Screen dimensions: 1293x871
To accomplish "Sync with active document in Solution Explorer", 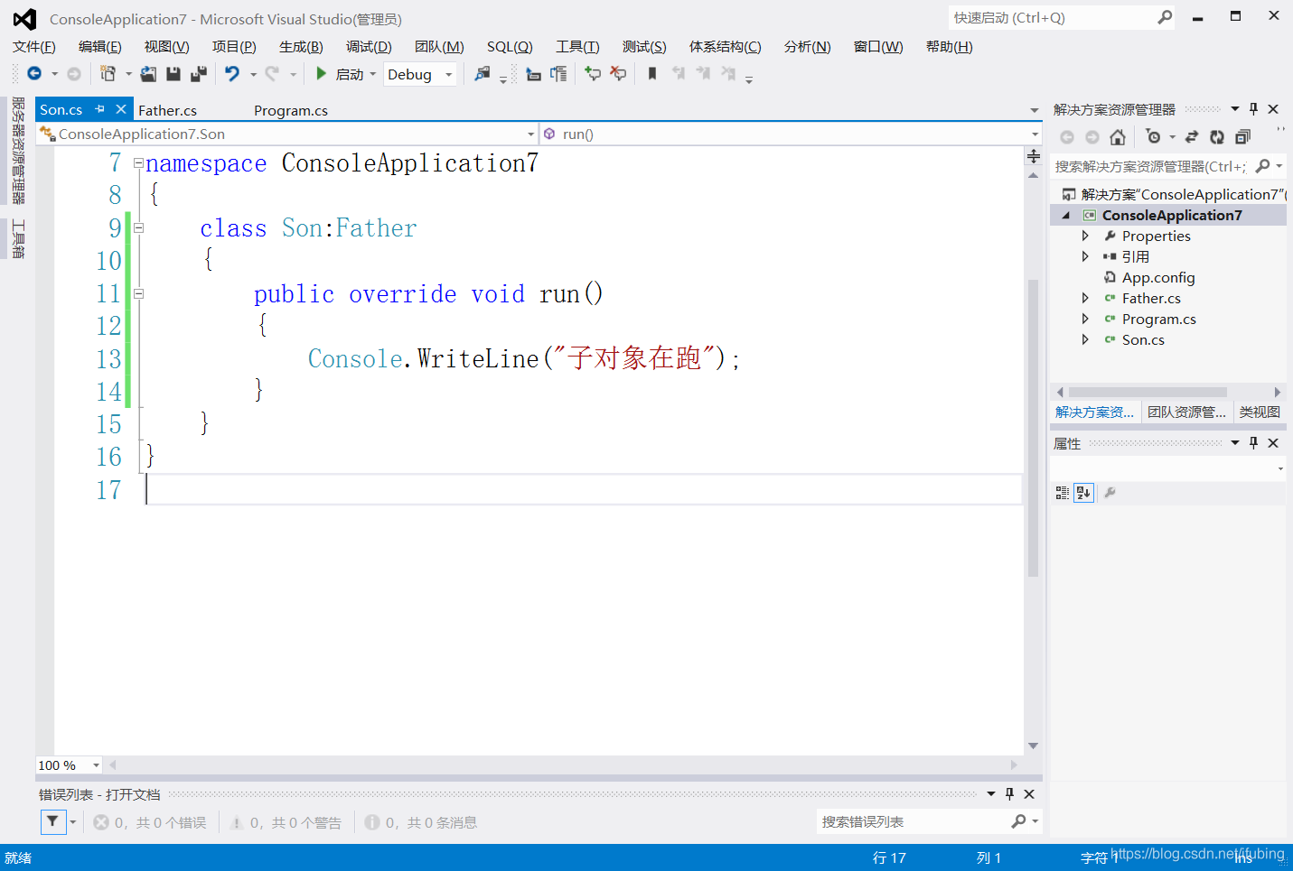I will [1192, 137].
